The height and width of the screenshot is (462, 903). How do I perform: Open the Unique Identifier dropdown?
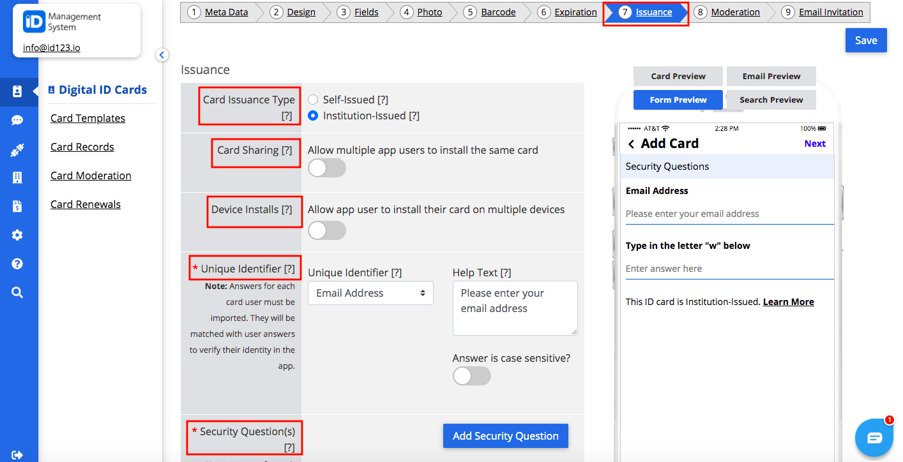[x=370, y=293]
